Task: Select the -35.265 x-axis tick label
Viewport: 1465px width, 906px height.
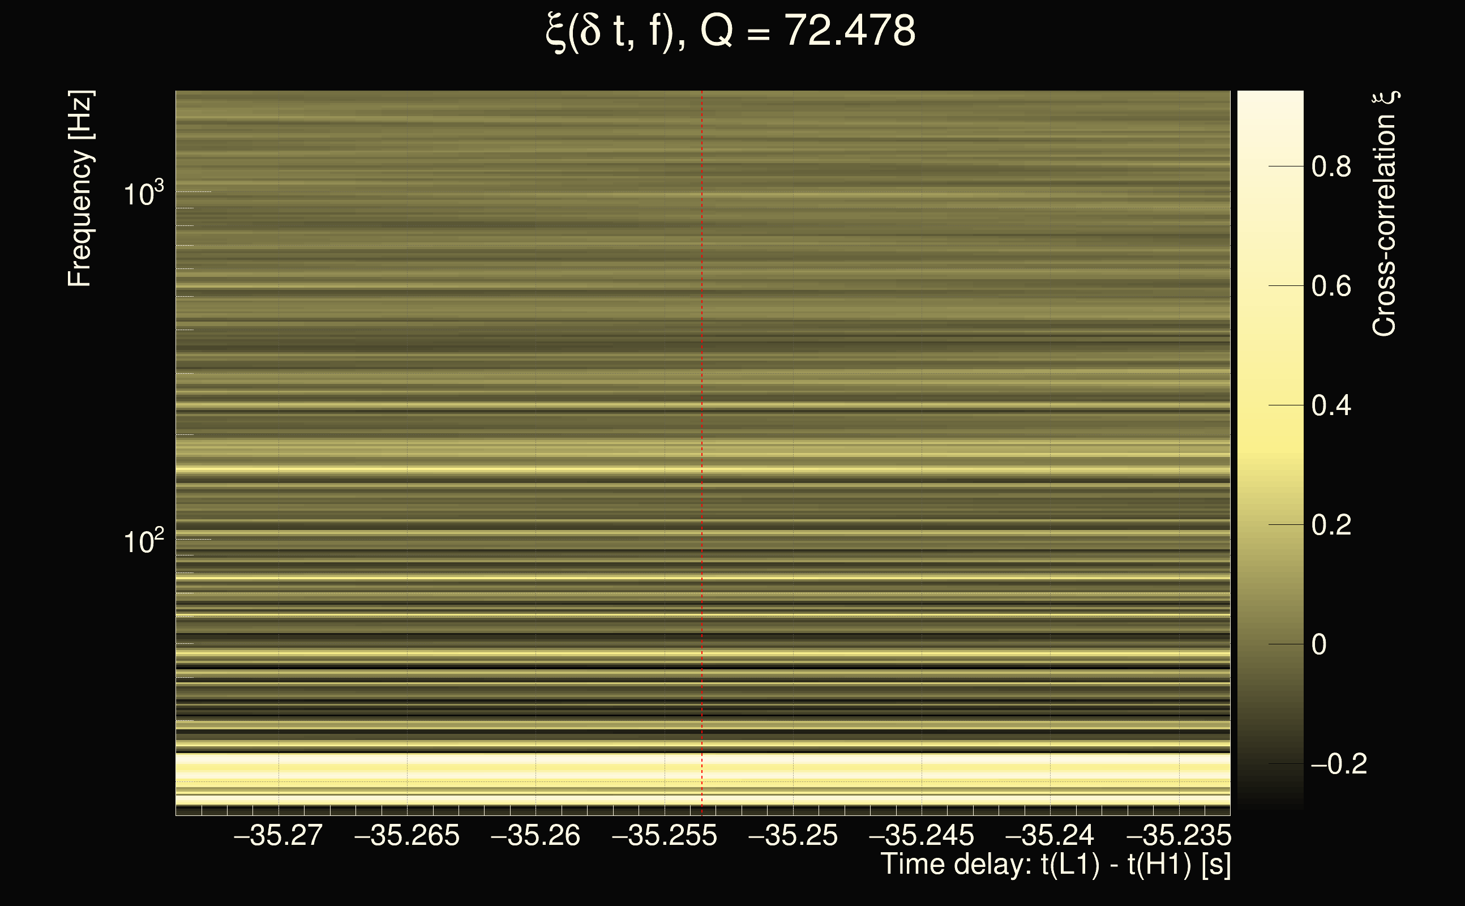Action: coord(407,835)
